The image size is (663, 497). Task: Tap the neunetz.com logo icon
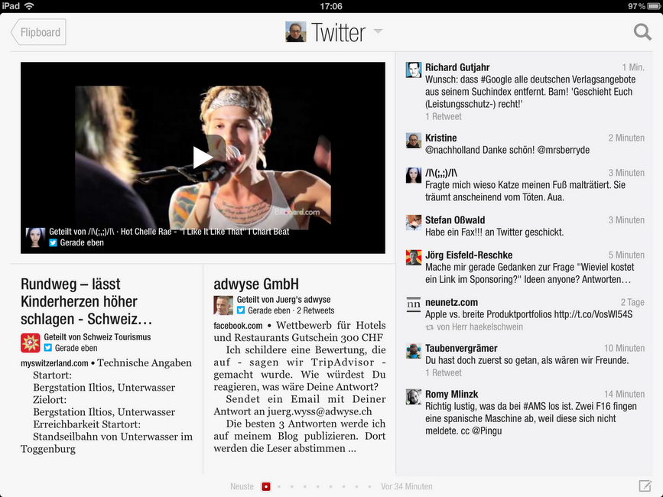click(x=414, y=304)
